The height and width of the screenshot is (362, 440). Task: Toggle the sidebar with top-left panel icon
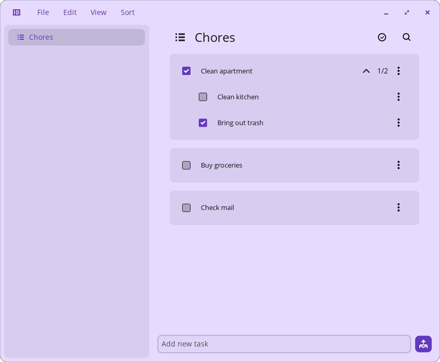pyautogui.click(x=17, y=12)
